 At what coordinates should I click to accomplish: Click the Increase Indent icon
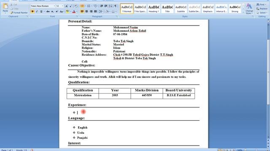(x=106, y=6)
